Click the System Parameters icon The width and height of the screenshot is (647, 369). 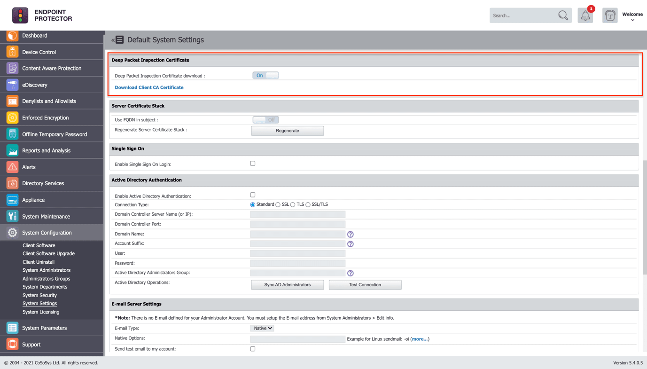[12, 328]
